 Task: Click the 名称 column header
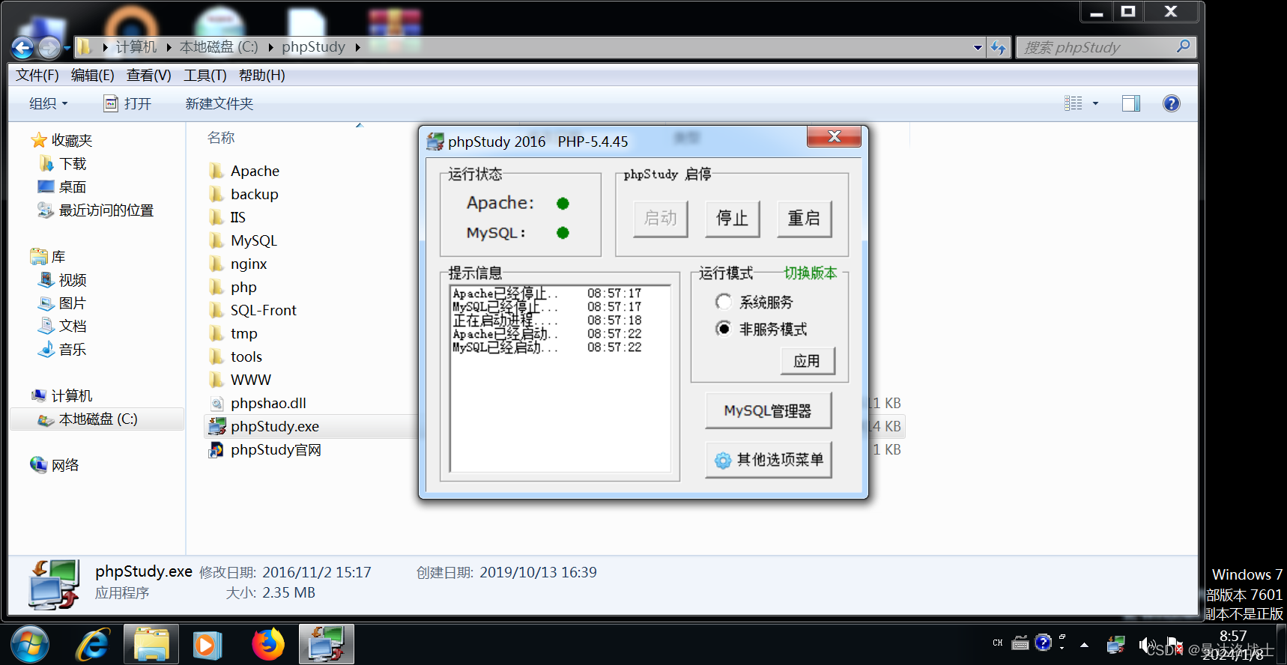coord(221,138)
